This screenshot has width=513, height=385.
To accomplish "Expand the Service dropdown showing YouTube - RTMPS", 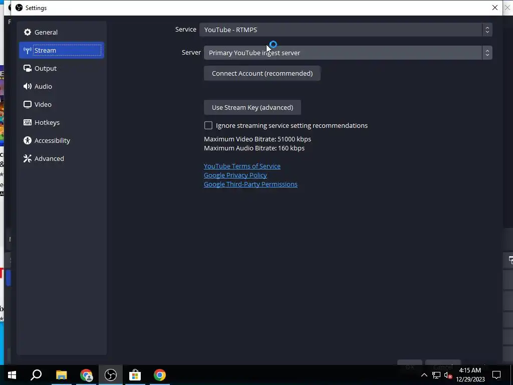I will [x=346, y=30].
